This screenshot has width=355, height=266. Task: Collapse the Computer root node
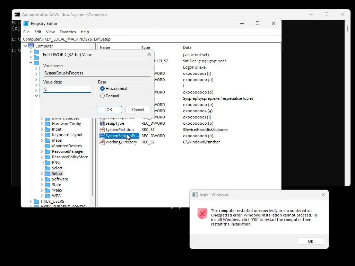coord(25,46)
